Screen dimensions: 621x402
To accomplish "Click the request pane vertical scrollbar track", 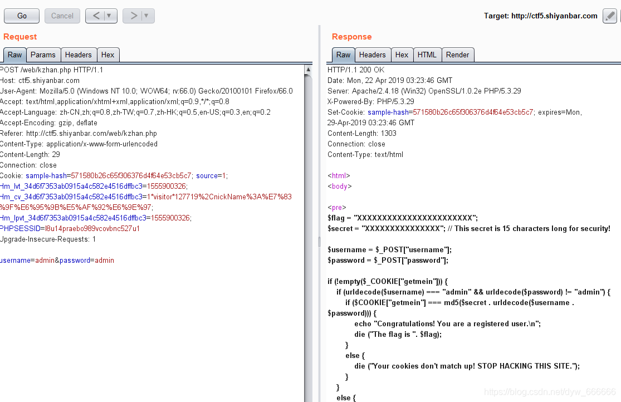I will tap(308, 238).
